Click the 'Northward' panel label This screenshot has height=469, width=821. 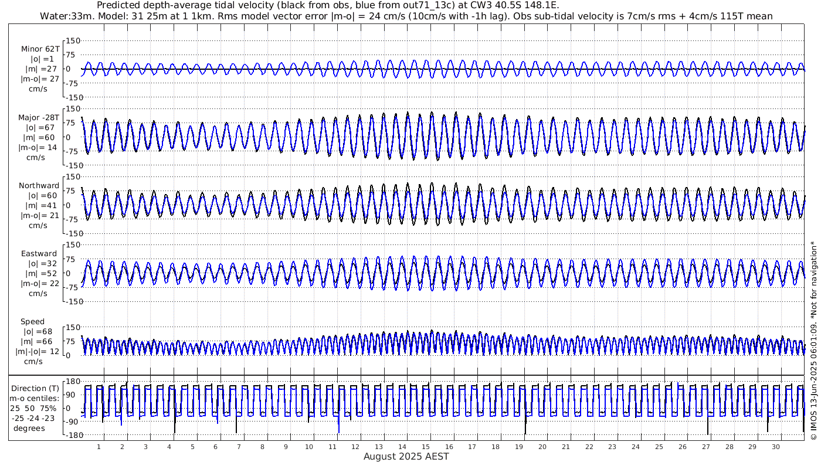click(x=39, y=186)
